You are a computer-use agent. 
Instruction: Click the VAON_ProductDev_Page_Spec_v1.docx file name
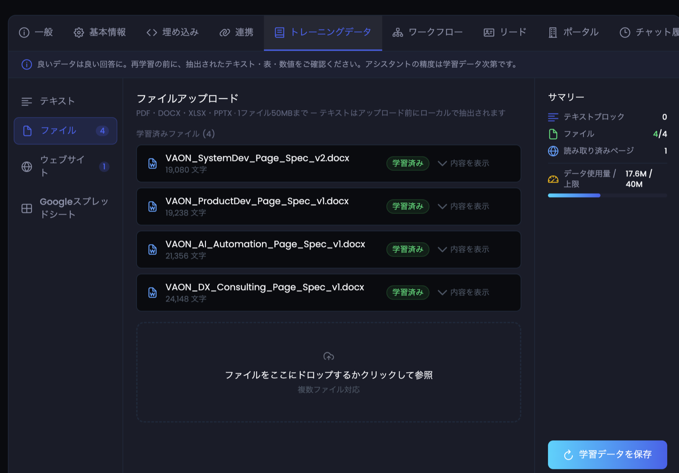(x=257, y=201)
